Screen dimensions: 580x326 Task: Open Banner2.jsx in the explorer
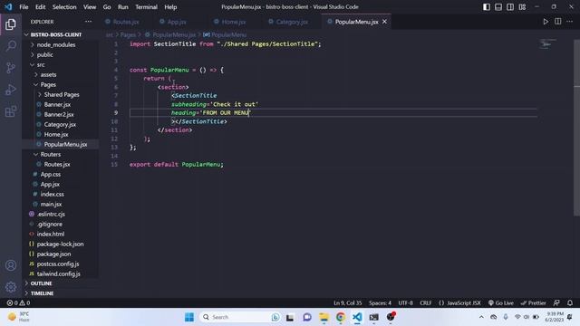click(x=58, y=115)
